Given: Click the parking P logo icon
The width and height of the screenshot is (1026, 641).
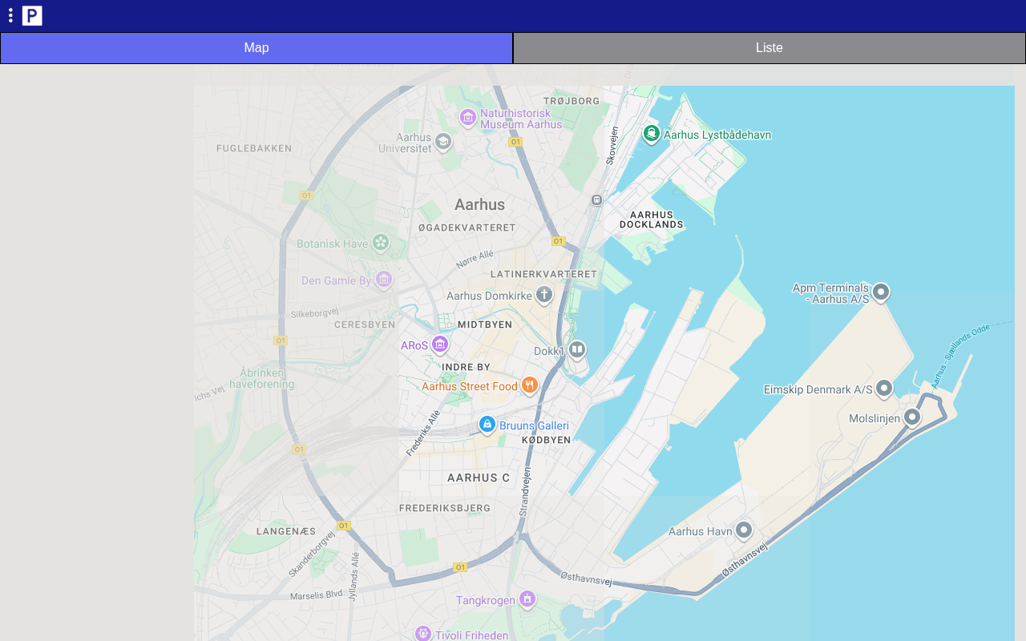Looking at the screenshot, I should pyautogui.click(x=32, y=15).
